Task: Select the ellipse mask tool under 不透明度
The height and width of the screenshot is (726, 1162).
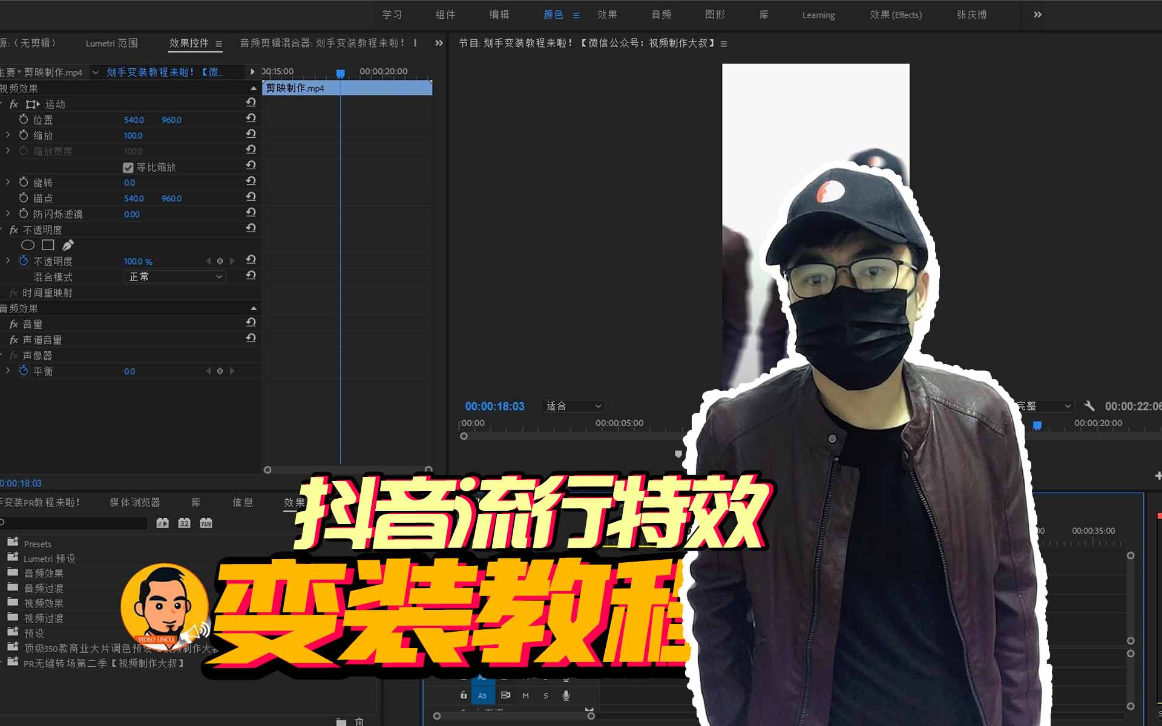Action: point(28,245)
